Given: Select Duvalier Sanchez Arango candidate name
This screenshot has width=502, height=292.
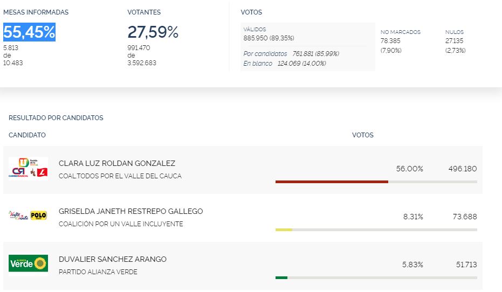Looking at the screenshot, I should click(112, 259).
